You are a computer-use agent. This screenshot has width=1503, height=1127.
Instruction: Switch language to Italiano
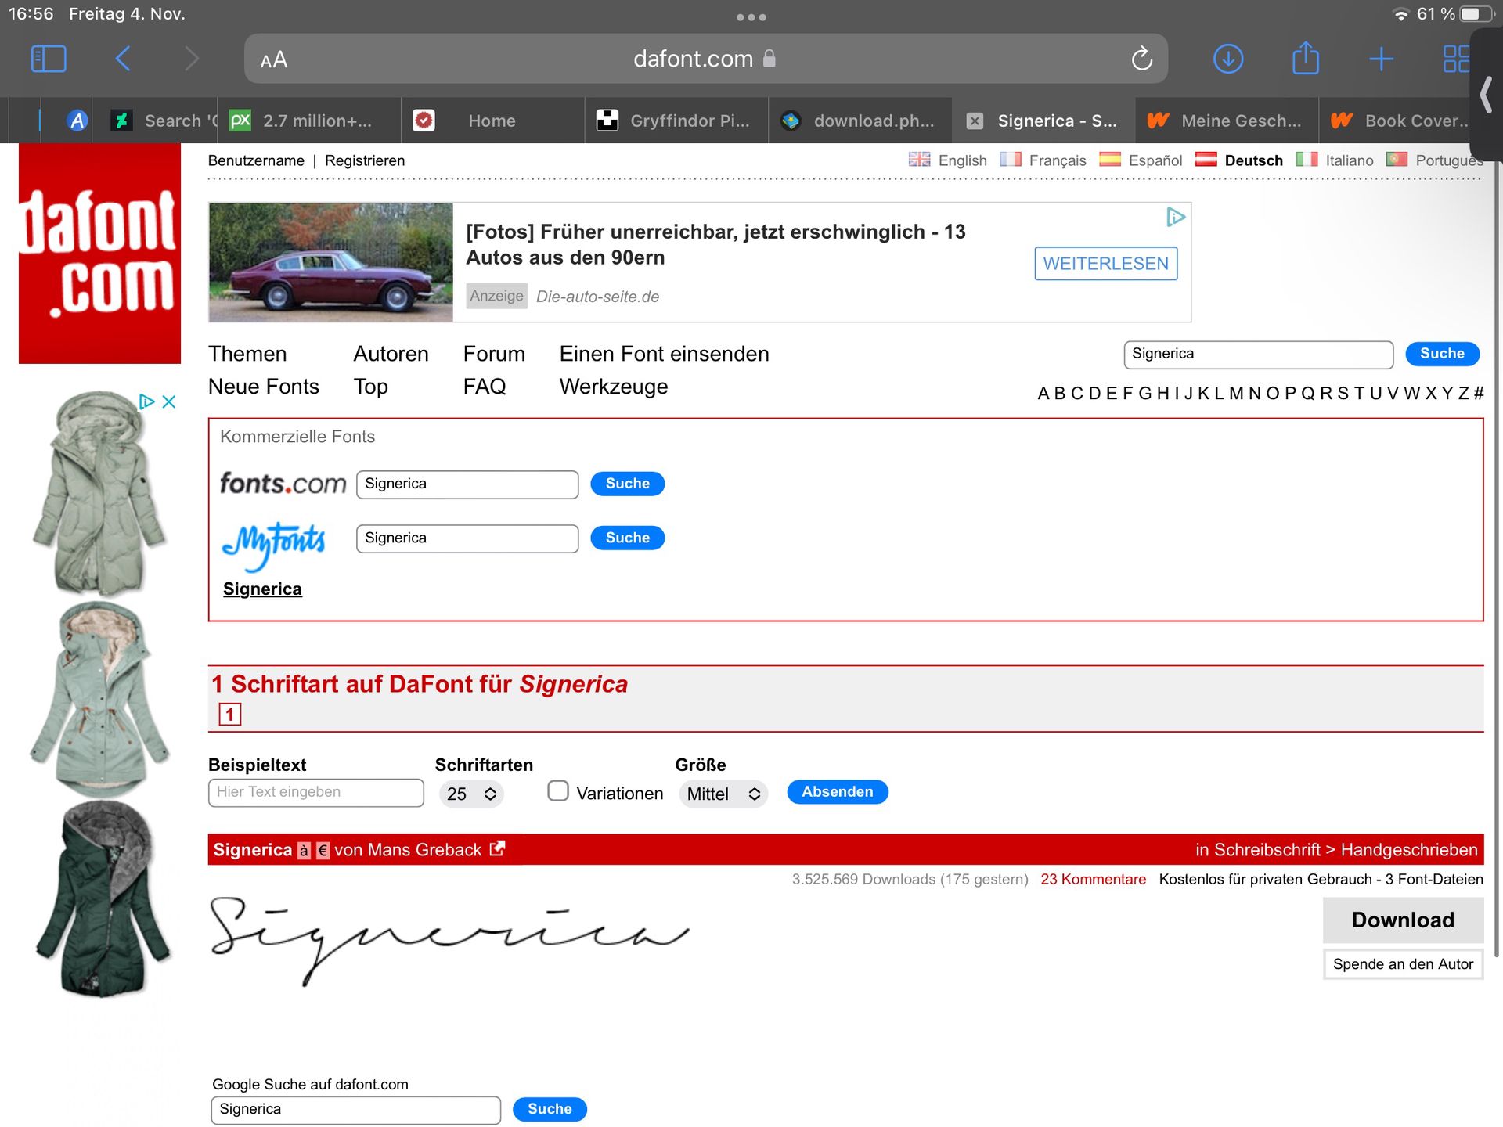tap(1335, 160)
